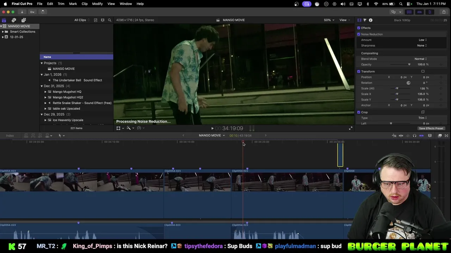Open the Keyword Editor key icon
Image resolution: width=451 pixels, height=253 pixels.
pos(32,12)
